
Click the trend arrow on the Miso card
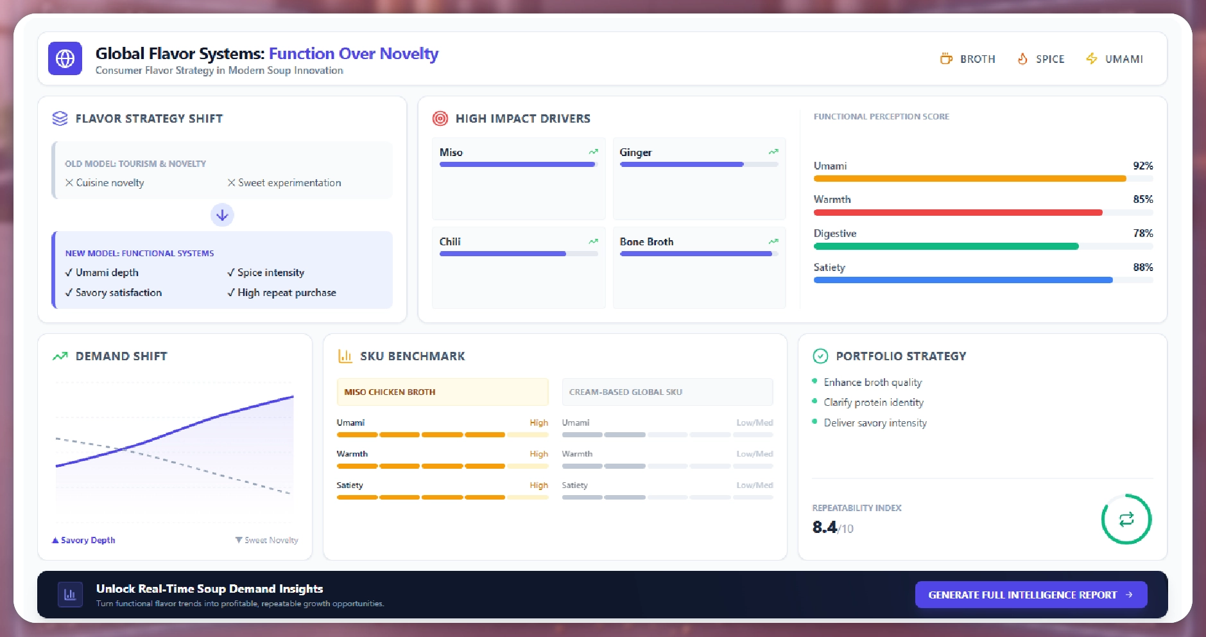click(x=593, y=152)
